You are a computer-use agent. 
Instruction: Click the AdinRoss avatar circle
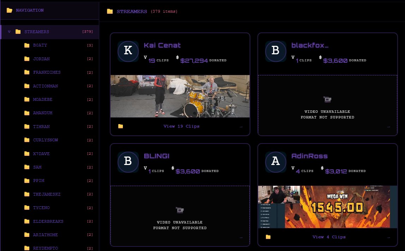[x=276, y=162]
